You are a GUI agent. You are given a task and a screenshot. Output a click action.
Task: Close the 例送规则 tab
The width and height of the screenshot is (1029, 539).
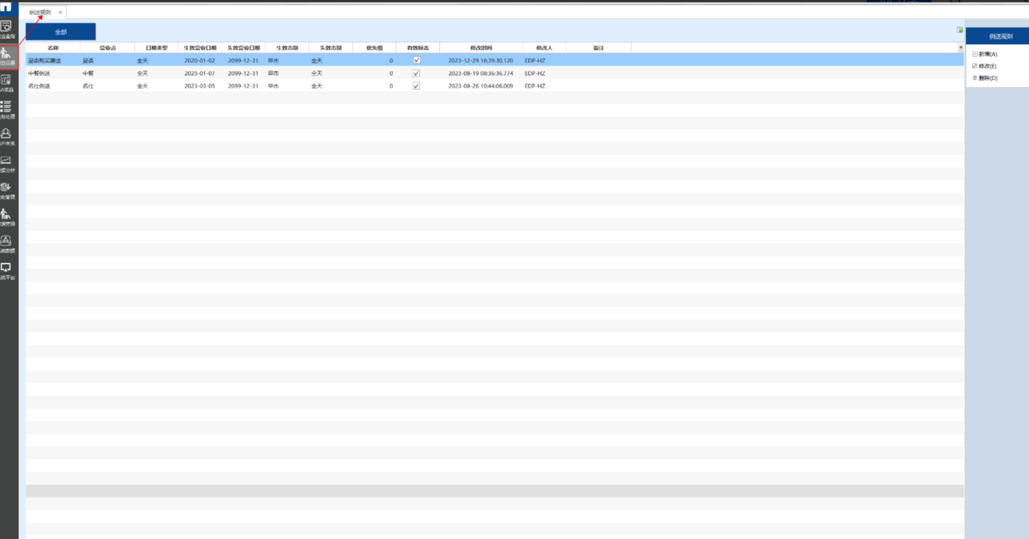[60, 12]
